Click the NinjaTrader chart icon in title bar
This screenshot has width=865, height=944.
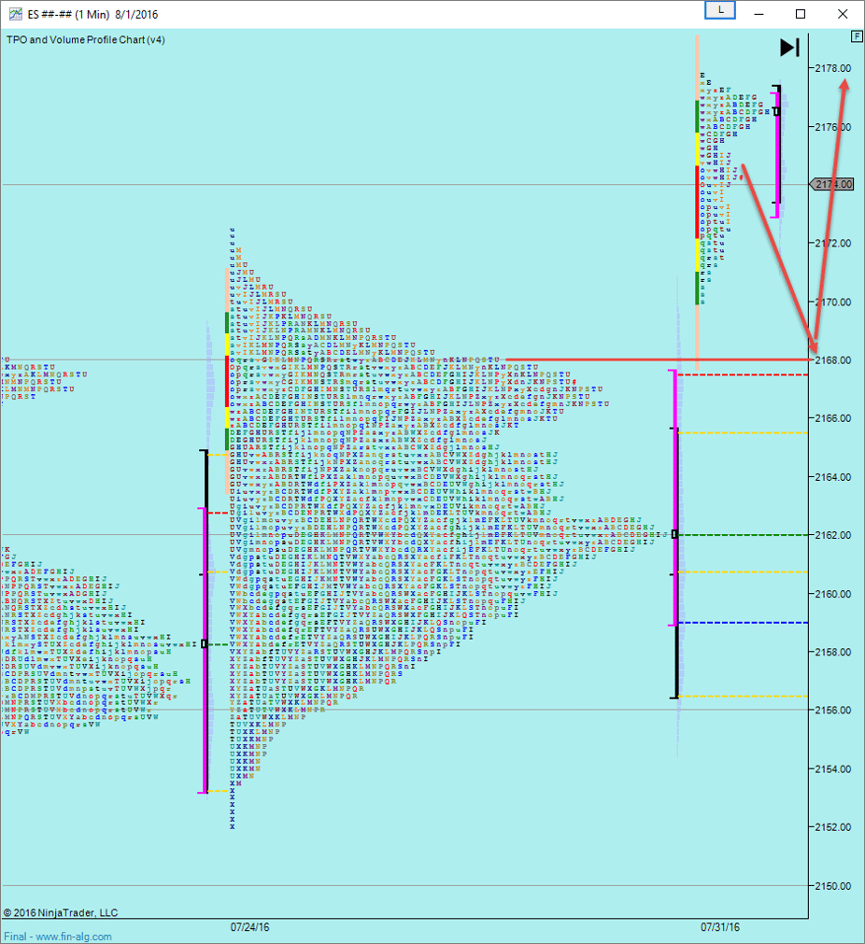pyautogui.click(x=16, y=14)
